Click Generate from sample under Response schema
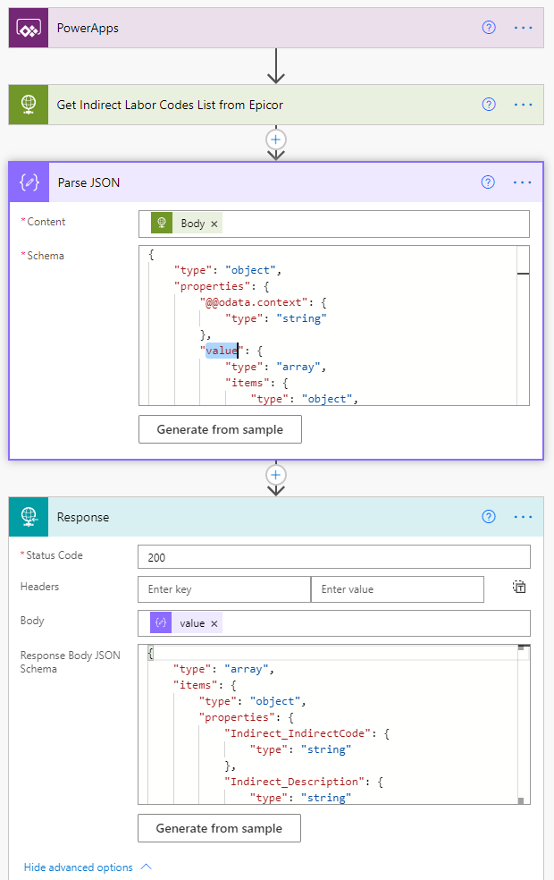This screenshot has height=880, width=554. (x=219, y=828)
